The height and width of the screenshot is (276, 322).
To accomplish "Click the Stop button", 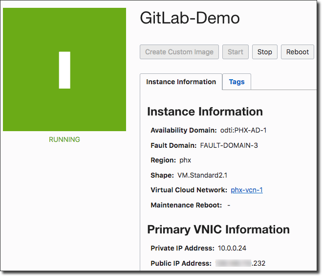I will pyautogui.click(x=265, y=52).
